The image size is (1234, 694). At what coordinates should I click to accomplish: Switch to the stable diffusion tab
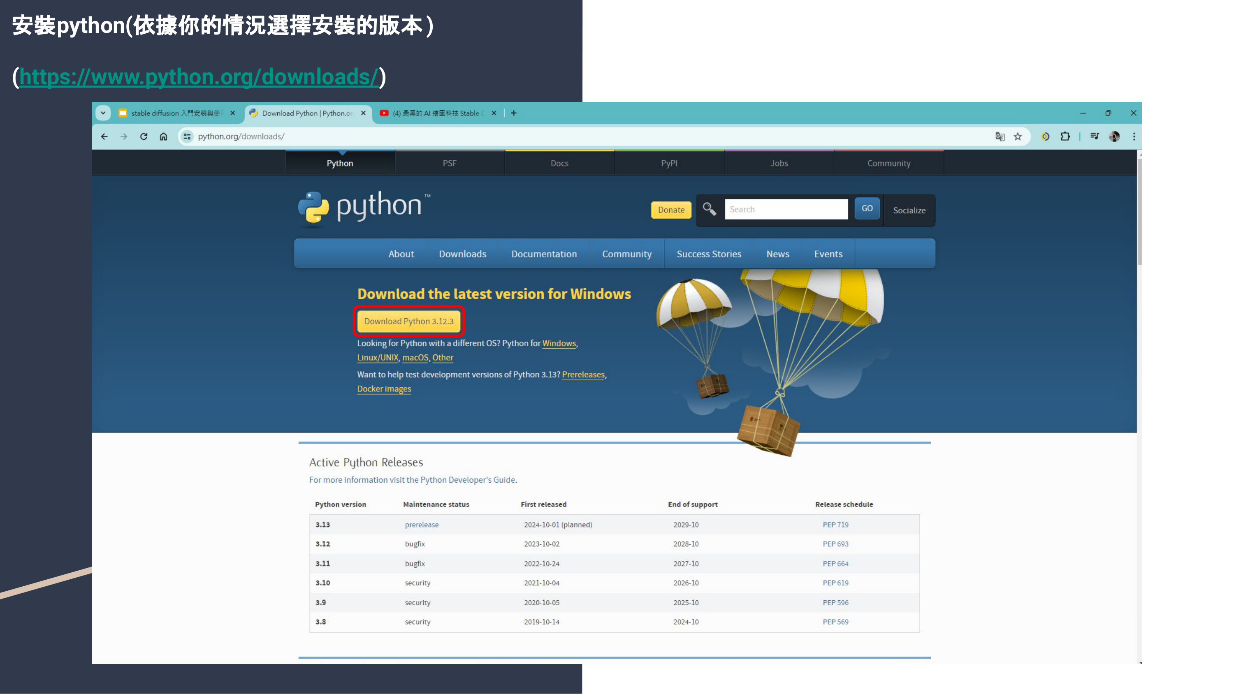[x=177, y=113]
